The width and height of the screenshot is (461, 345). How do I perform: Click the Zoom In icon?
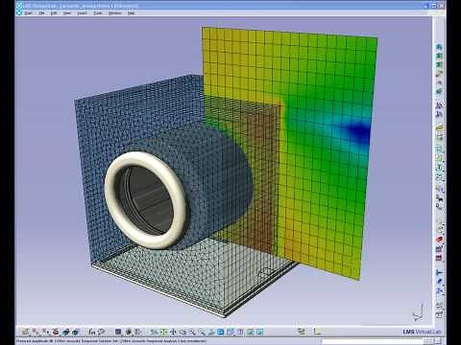(192, 332)
